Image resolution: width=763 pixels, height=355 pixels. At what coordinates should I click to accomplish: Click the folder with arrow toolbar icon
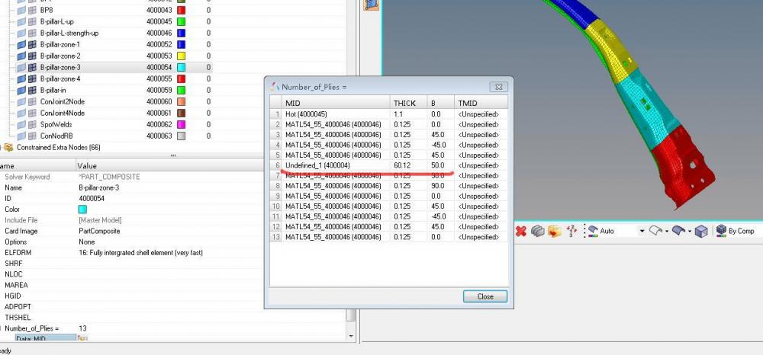click(x=554, y=231)
